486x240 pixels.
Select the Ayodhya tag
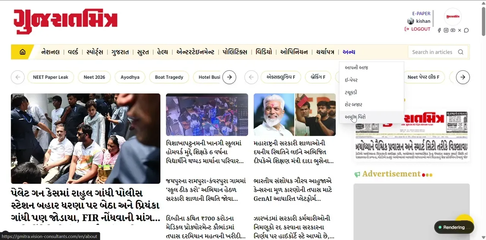coord(130,77)
